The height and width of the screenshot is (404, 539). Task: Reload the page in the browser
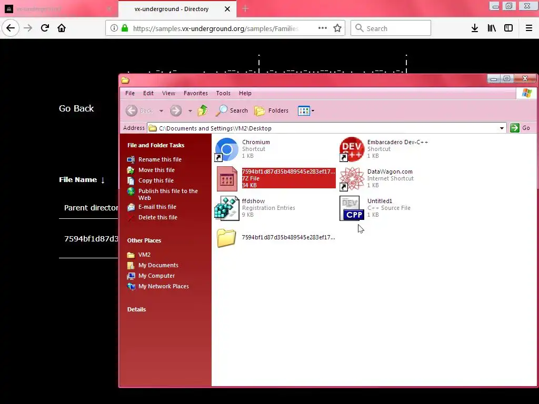pos(45,28)
